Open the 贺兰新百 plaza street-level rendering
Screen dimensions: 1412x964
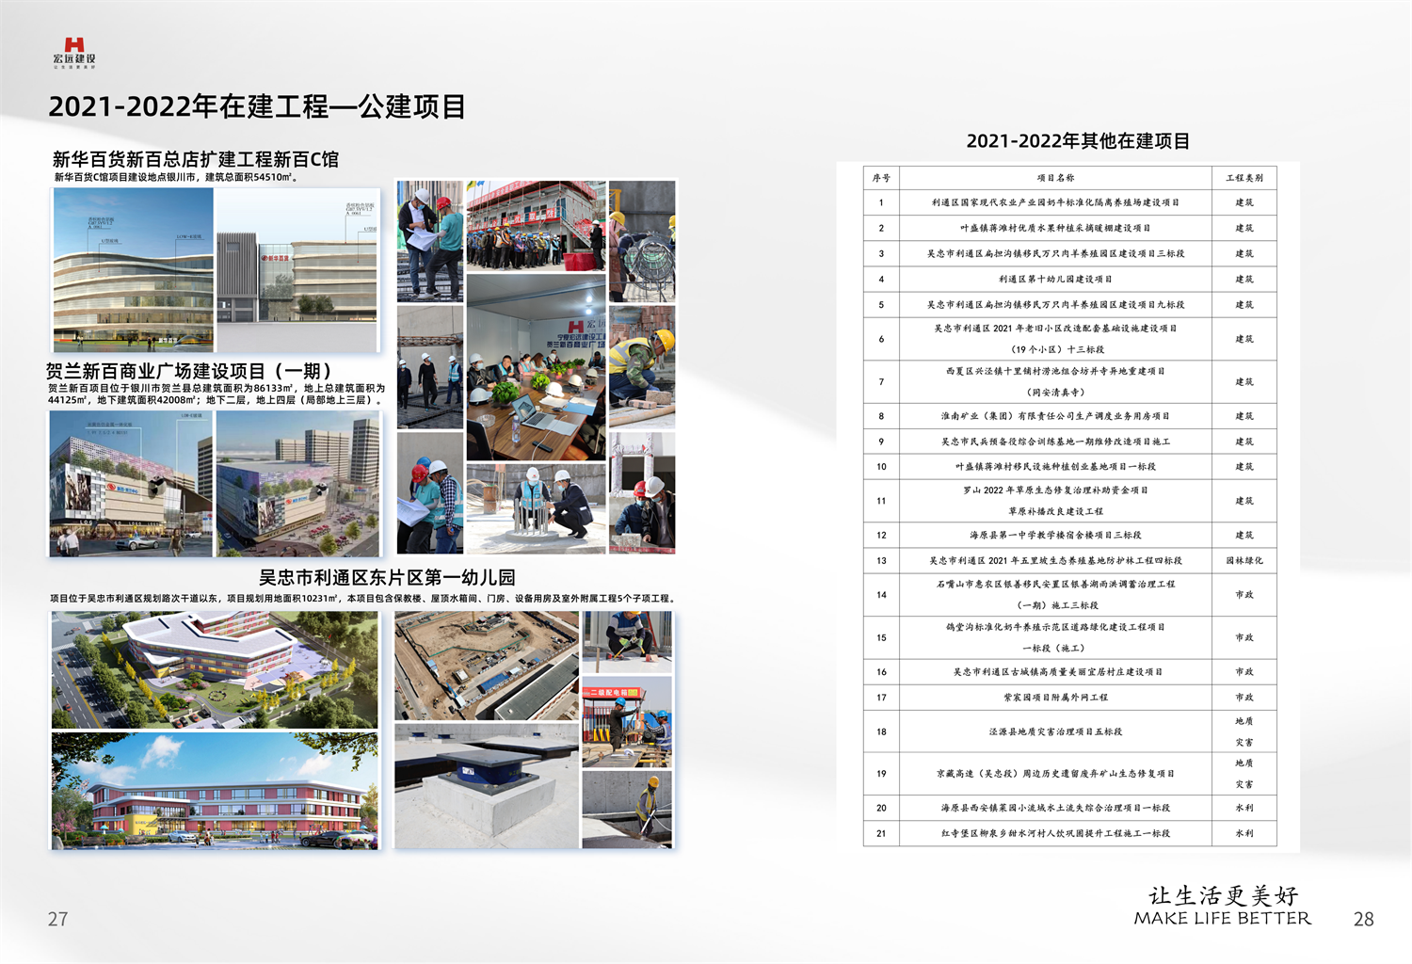(x=131, y=484)
